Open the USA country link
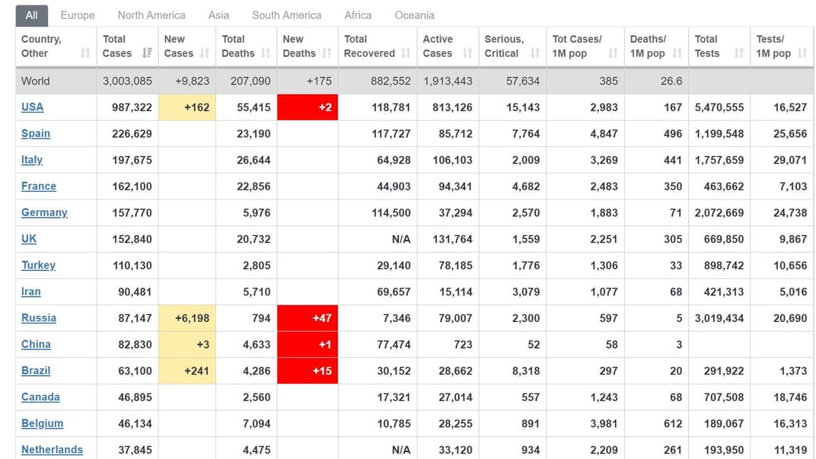This screenshot has height=459, width=816. click(x=32, y=107)
